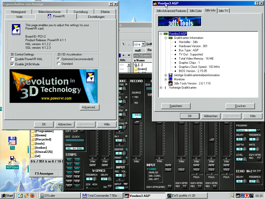This screenshot has height=199, width=265.
Task: Click the 3dfx tray icon
Action: [x=238, y=196]
